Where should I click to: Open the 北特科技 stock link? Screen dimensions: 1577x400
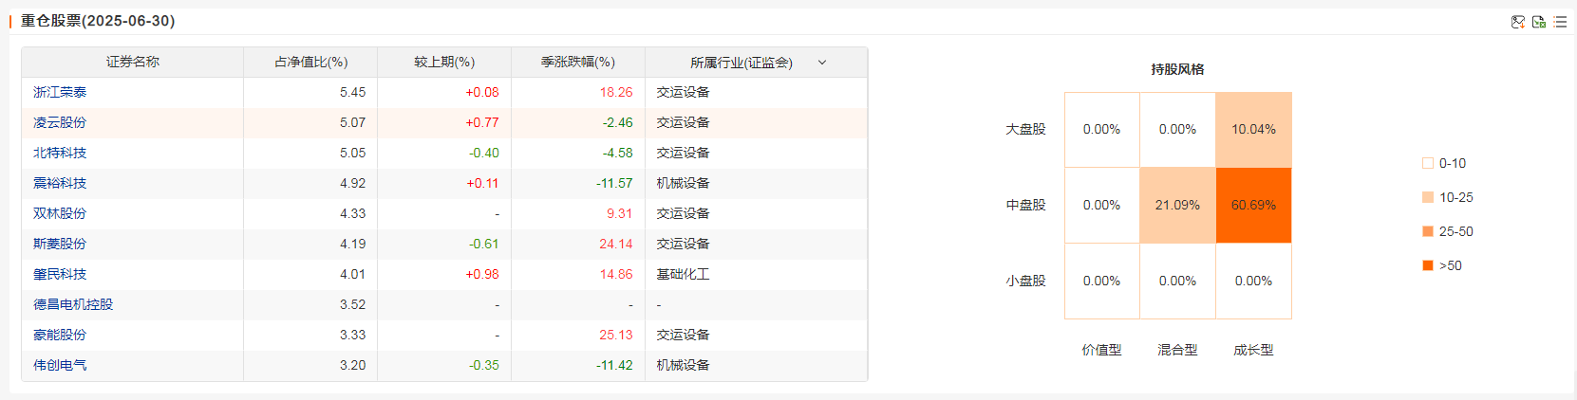60,153
